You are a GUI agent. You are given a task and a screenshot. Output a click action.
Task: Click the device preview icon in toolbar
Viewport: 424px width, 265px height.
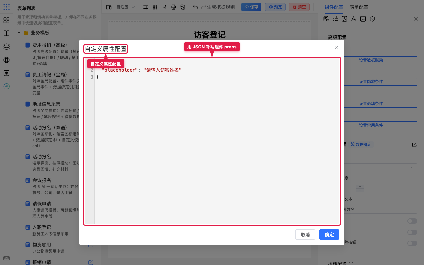click(109, 7)
